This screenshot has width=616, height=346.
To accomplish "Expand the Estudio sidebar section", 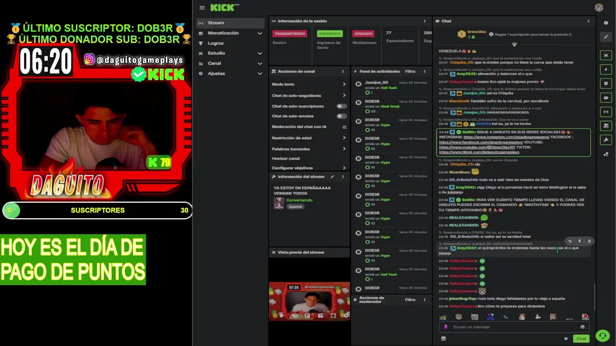I will click(x=259, y=53).
